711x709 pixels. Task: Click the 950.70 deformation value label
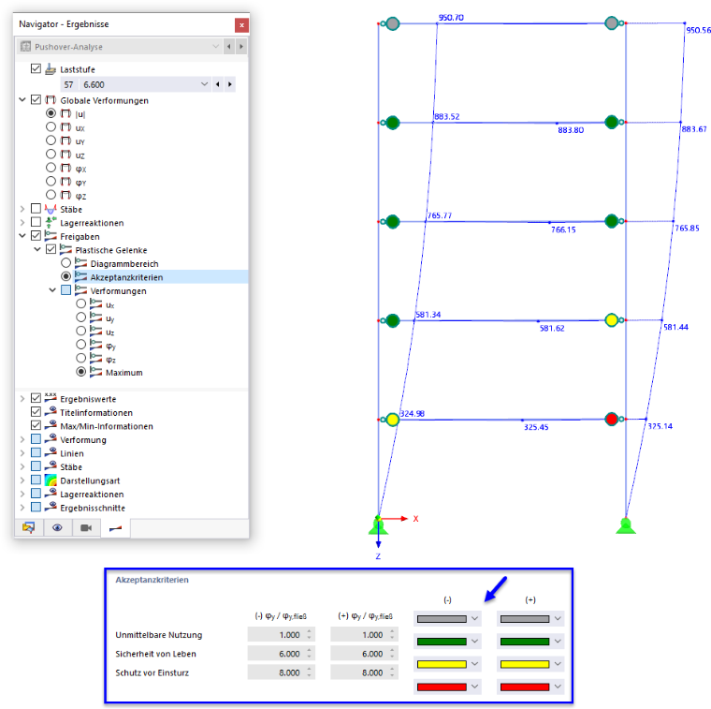point(451,17)
